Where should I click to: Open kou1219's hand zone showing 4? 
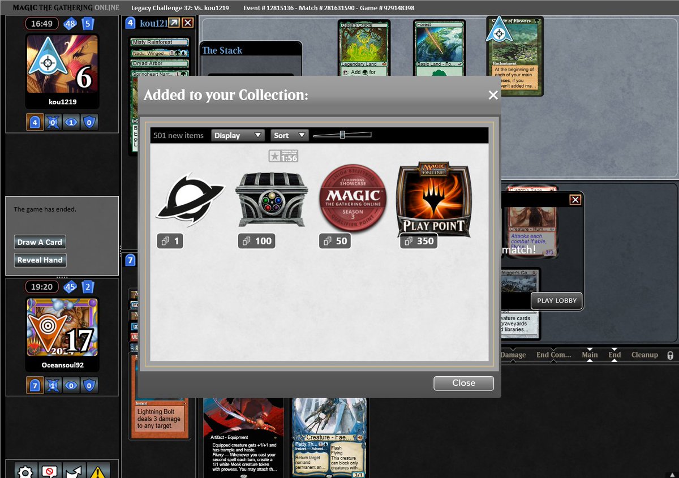[35, 122]
